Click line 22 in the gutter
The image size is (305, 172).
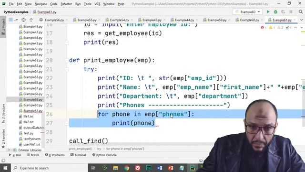point(50,78)
